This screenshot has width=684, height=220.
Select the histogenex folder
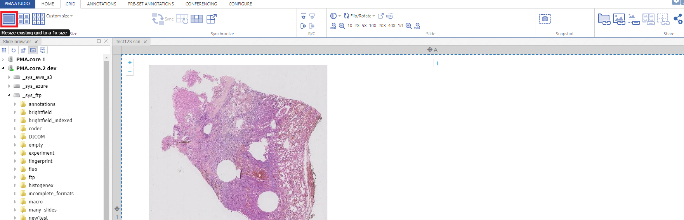[x=41, y=186]
